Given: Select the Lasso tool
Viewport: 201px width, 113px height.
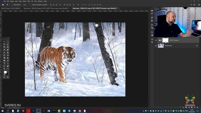Looking at the screenshot, I should click(x=4, y=44).
